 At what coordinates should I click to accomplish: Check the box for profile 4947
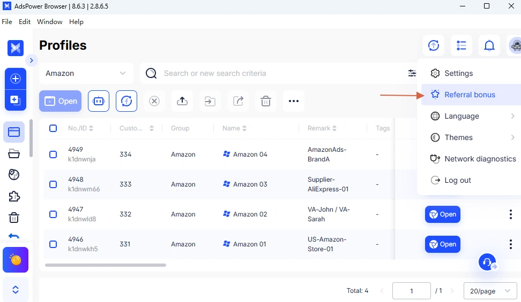(53, 214)
